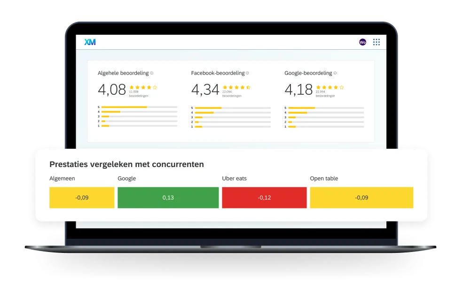The width and height of the screenshot is (463, 282).
Task: Select the green Google 0,13 tile
Action: (168, 198)
